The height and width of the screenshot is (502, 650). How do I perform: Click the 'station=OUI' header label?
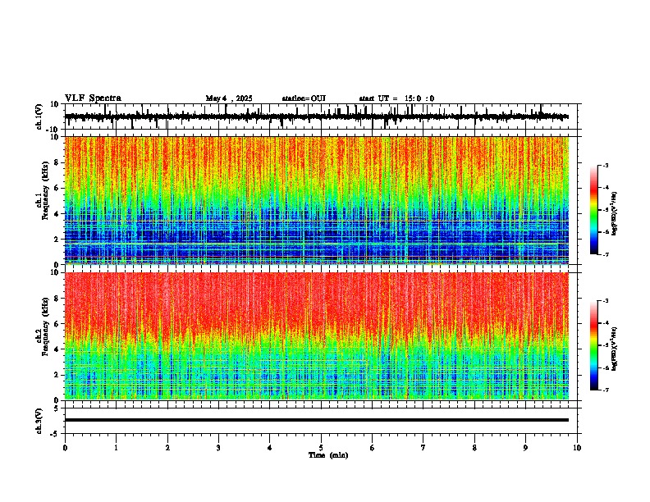pyautogui.click(x=304, y=98)
